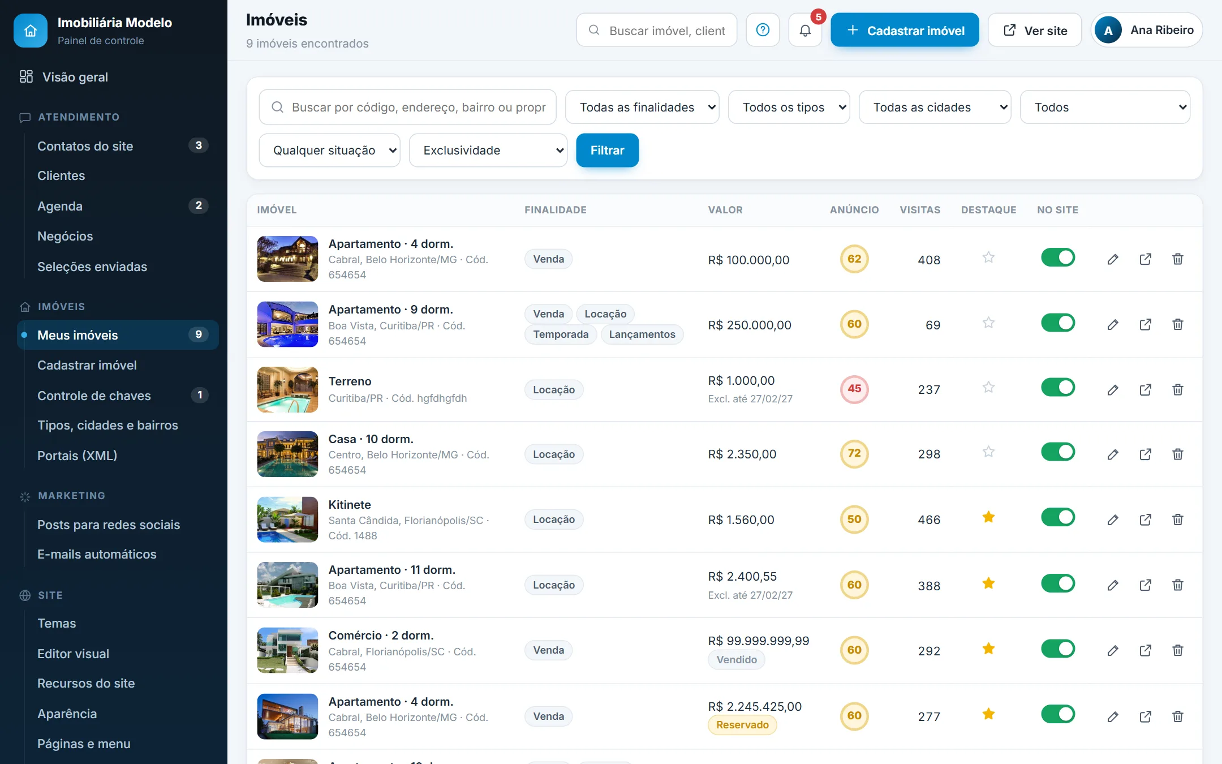Remove featured star from Kitinete
Image resolution: width=1222 pixels, height=764 pixels.
[x=988, y=517]
